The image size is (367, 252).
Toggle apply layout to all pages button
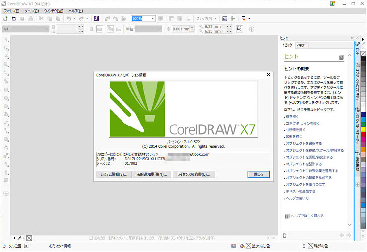pyautogui.click(x=110, y=29)
